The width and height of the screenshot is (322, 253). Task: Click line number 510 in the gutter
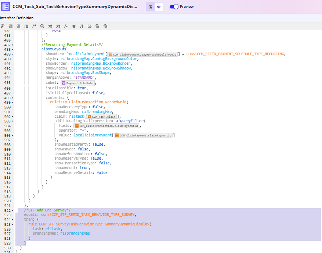[7, 154]
